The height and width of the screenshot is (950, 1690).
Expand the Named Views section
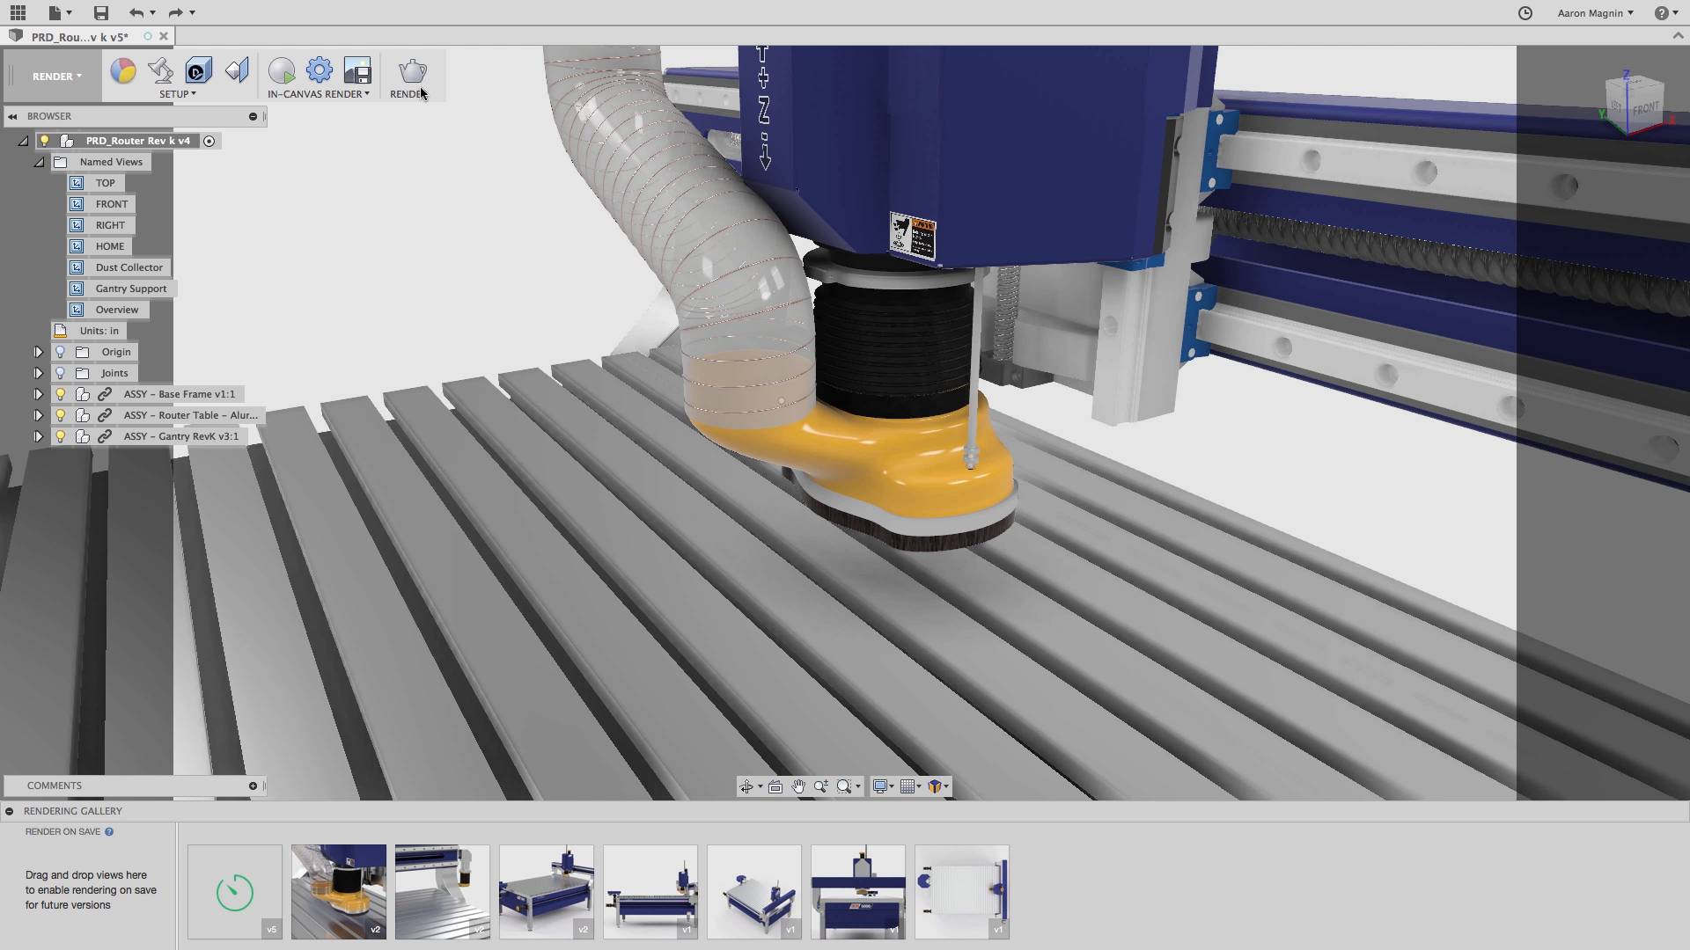[x=39, y=161]
